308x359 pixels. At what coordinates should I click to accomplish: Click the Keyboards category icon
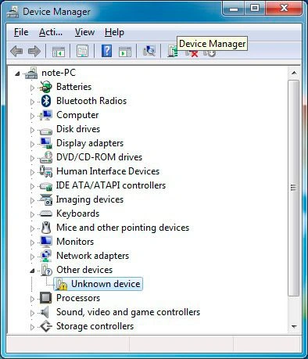46,214
